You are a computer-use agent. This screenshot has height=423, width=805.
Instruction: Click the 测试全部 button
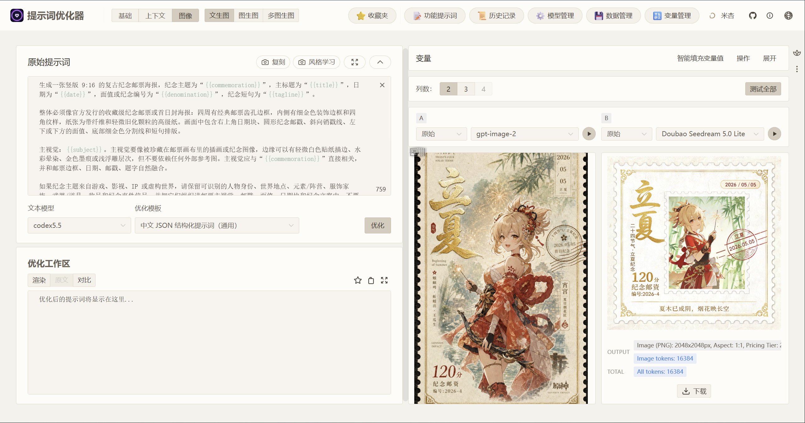763,89
